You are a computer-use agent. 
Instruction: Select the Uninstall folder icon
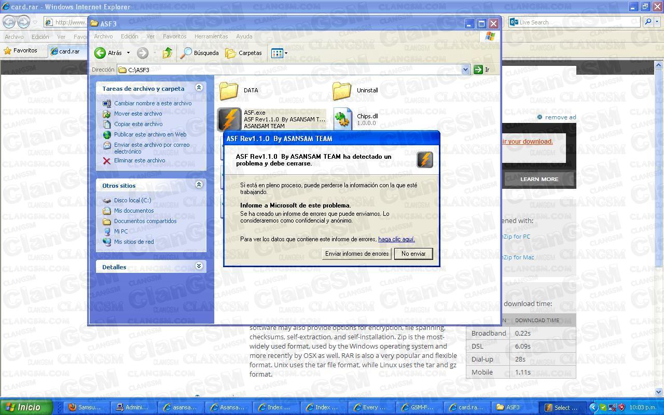pyautogui.click(x=342, y=91)
